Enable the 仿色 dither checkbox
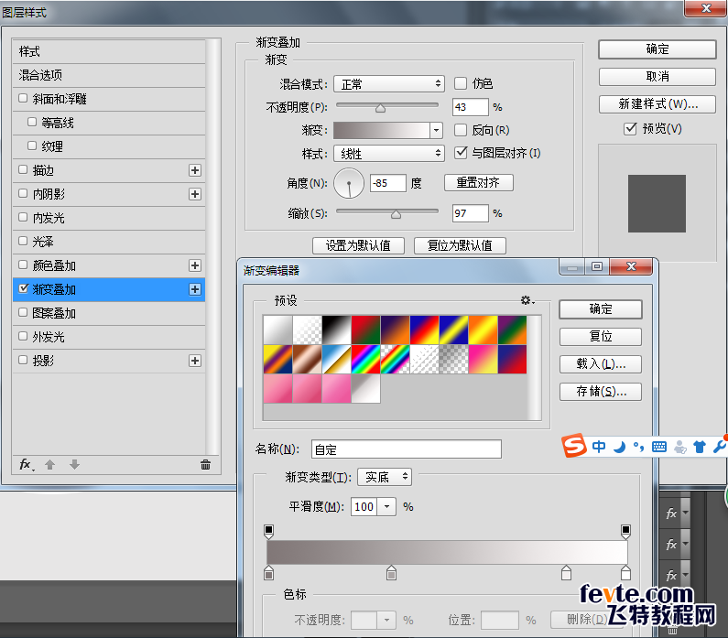The height and width of the screenshot is (638, 728). [461, 83]
